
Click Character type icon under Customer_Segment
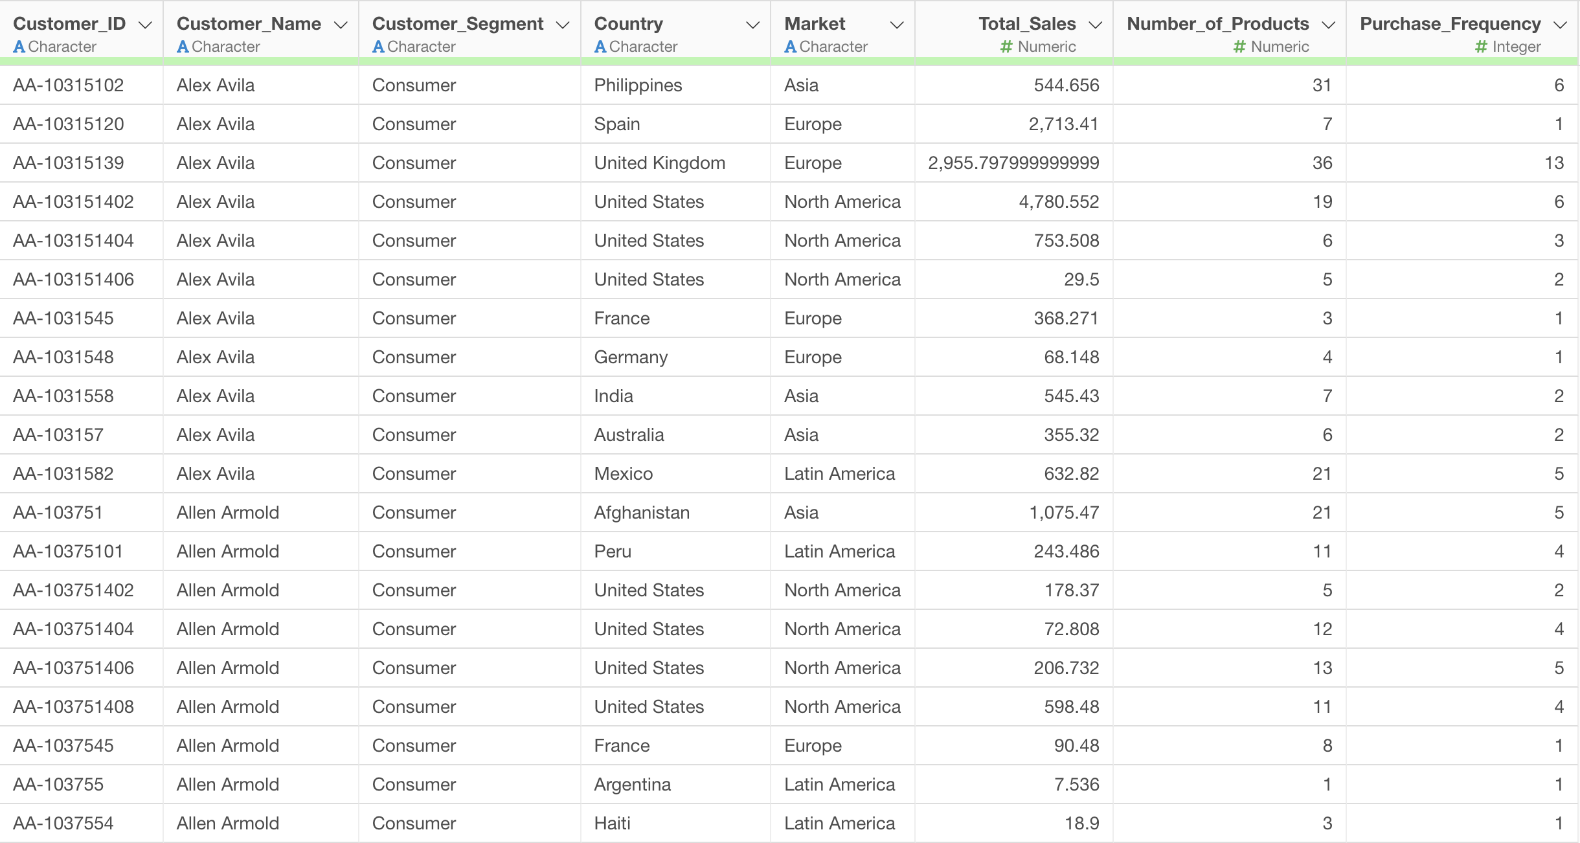click(x=378, y=47)
